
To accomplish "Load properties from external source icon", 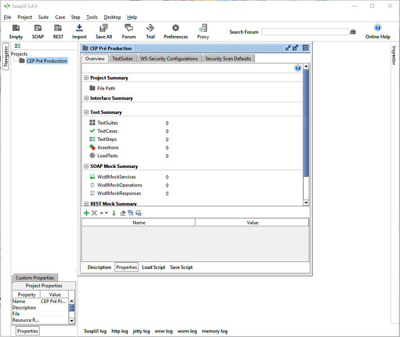I will (x=130, y=212).
